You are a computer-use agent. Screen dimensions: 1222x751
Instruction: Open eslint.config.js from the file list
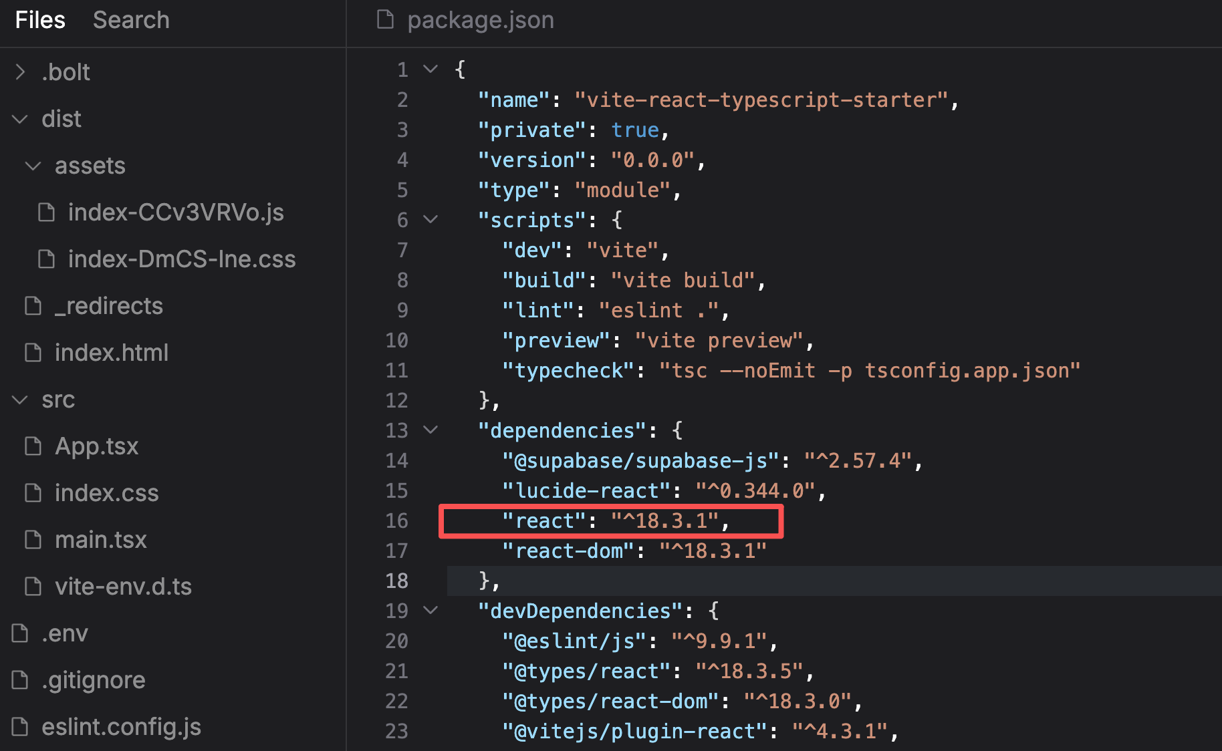pos(121,726)
